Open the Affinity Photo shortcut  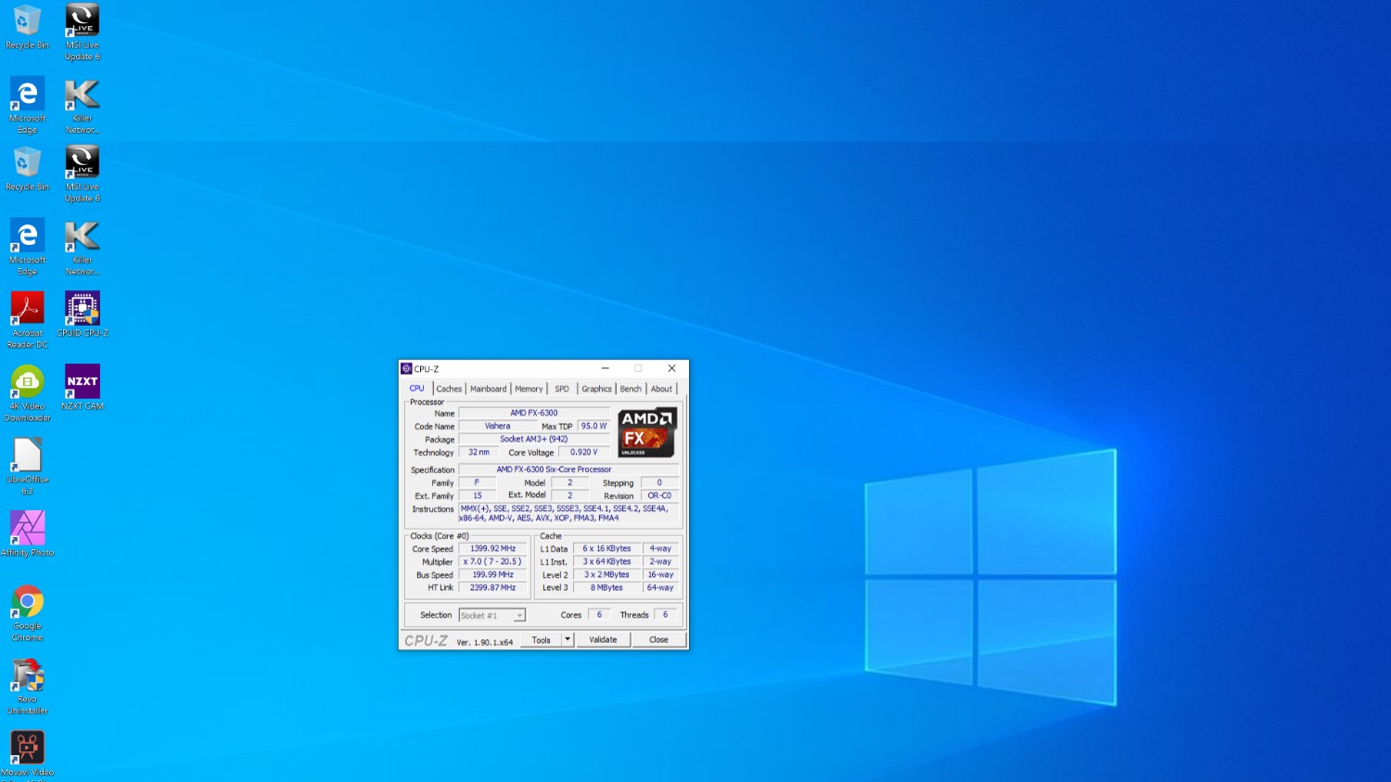27,534
